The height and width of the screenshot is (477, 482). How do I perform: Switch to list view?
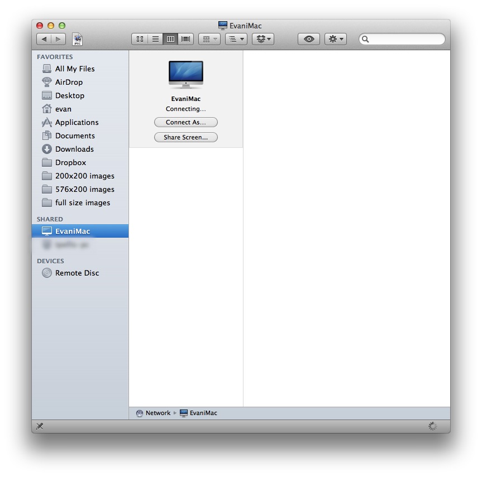pyautogui.click(x=155, y=39)
